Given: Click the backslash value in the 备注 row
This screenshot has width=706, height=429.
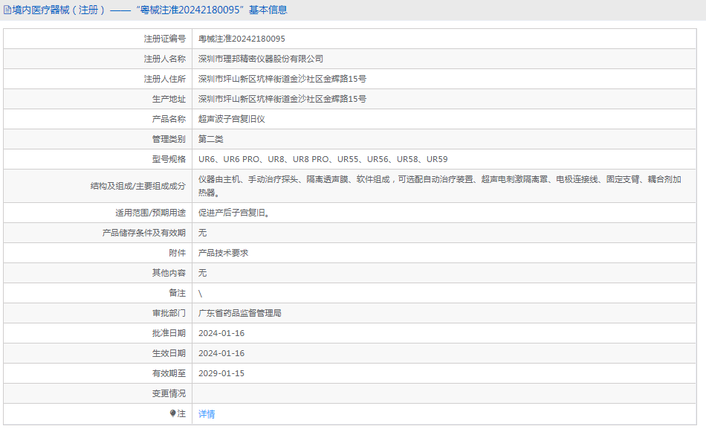Looking at the screenshot, I should pyautogui.click(x=201, y=294).
